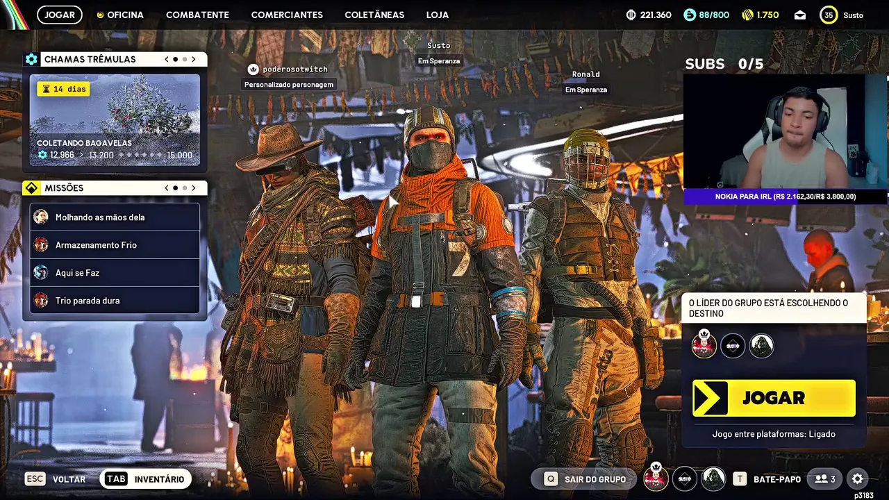
Task: Go to next Chamas Trêmulas page arrow
Action: point(194,59)
